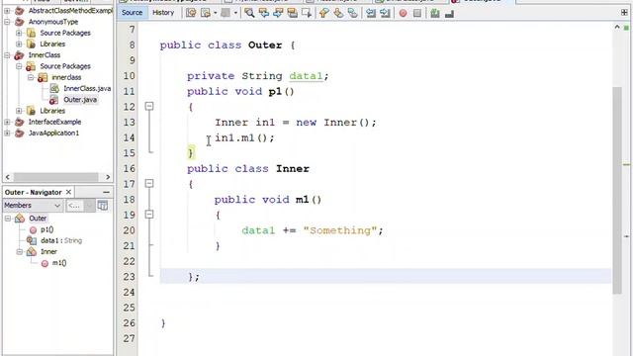The width and height of the screenshot is (633, 356).
Task: Click Find Previous Occurrence icon
Action: 264,13
